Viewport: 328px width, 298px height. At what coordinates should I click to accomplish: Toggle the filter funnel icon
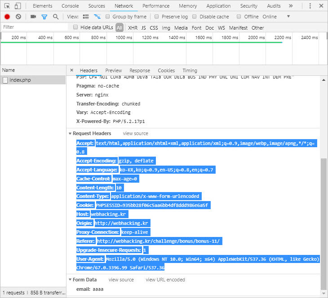pos(44,17)
